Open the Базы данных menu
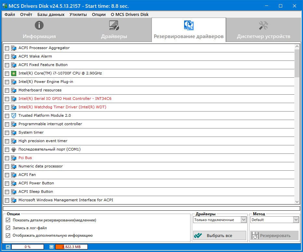Screen dimensions: 303x252 [x=51, y=15]
